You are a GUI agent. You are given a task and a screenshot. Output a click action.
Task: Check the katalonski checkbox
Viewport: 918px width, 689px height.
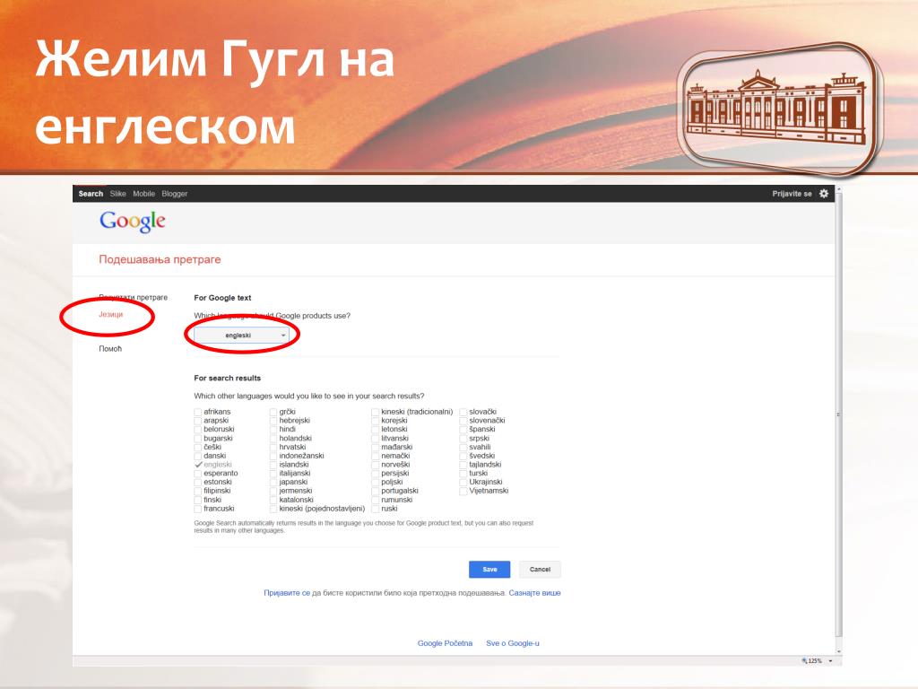point(273,500)
